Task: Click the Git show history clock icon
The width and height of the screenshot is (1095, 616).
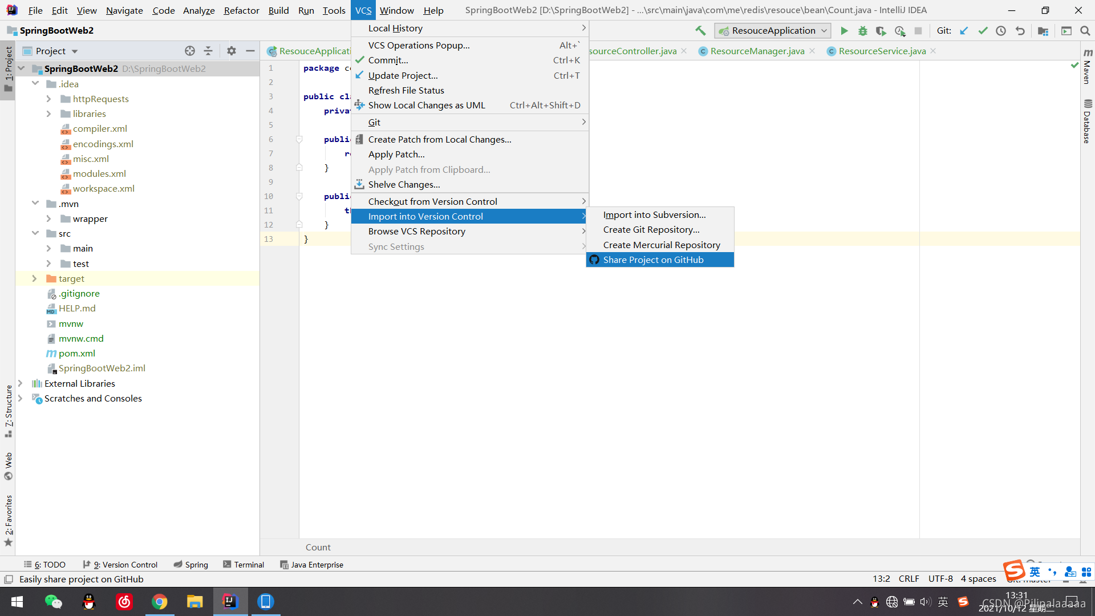Action: pyautogui.click(x=1001, y=31)
